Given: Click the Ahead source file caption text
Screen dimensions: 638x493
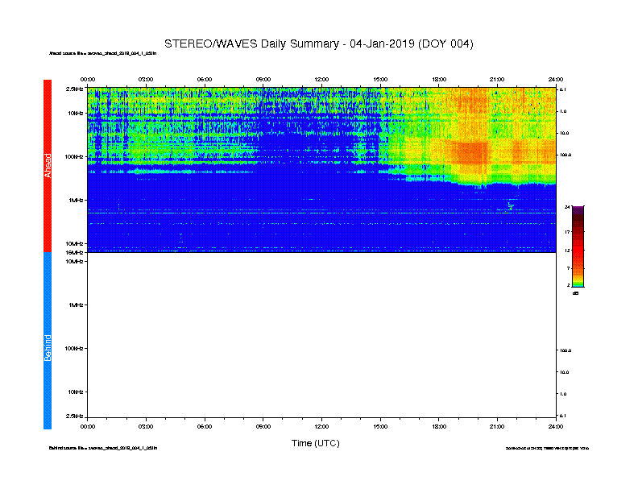Looking at the screenshot, I should [x=103, y=54].
